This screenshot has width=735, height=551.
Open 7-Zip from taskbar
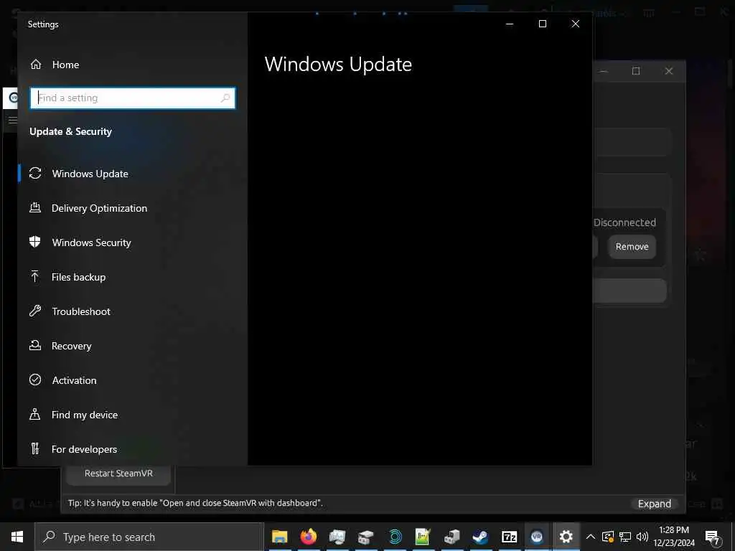pos(509,537)
